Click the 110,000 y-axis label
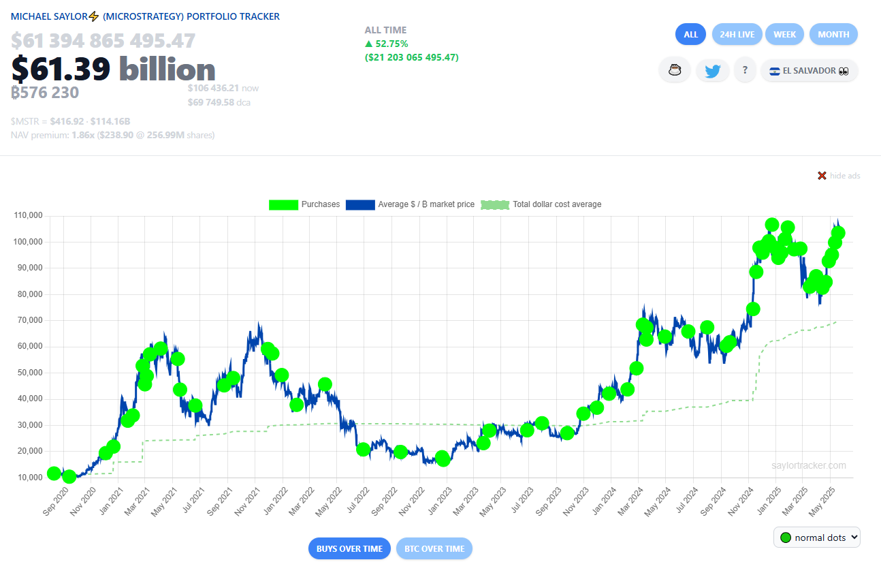This screenshot has height=577, width=881. 28,215
